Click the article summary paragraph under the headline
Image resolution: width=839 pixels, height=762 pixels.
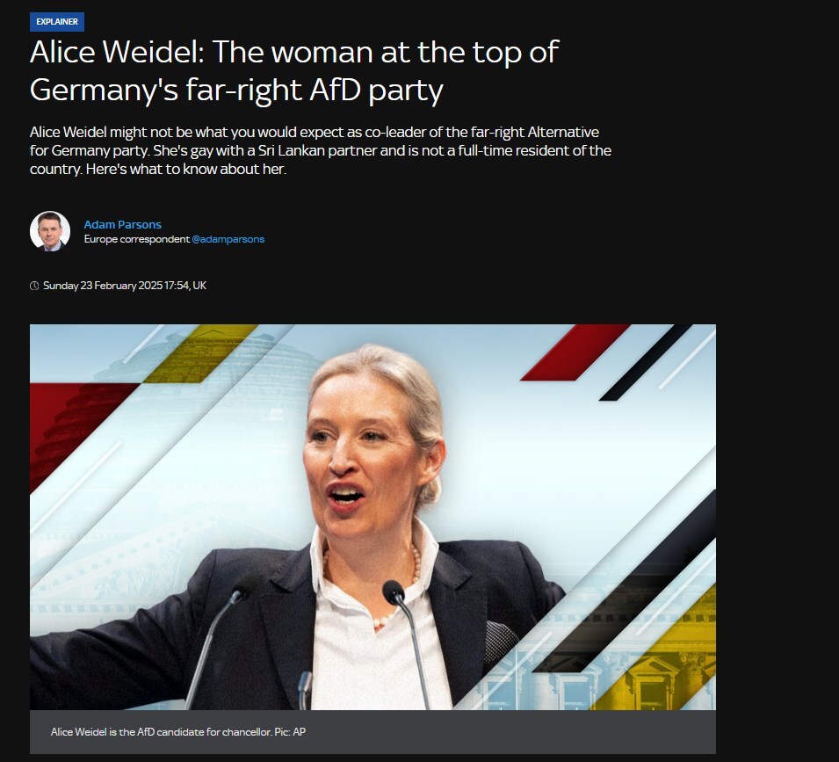click(x=321, y=150)
